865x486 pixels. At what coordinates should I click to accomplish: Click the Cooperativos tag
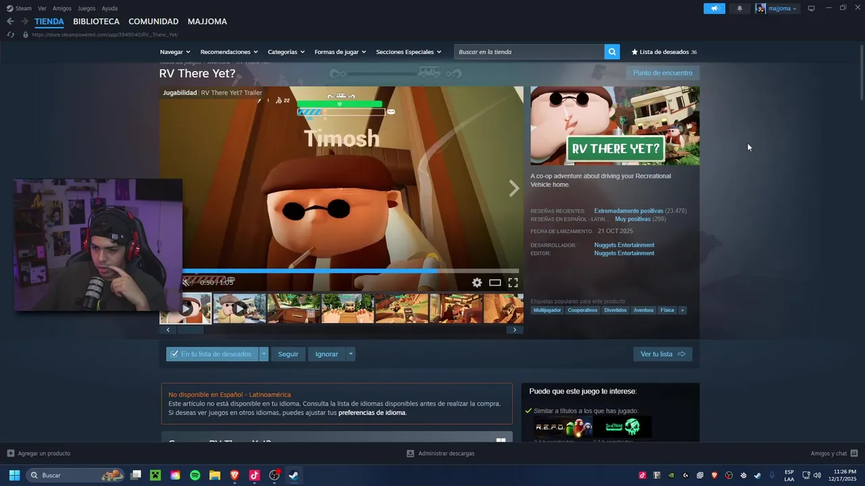[x=583, y=310]
